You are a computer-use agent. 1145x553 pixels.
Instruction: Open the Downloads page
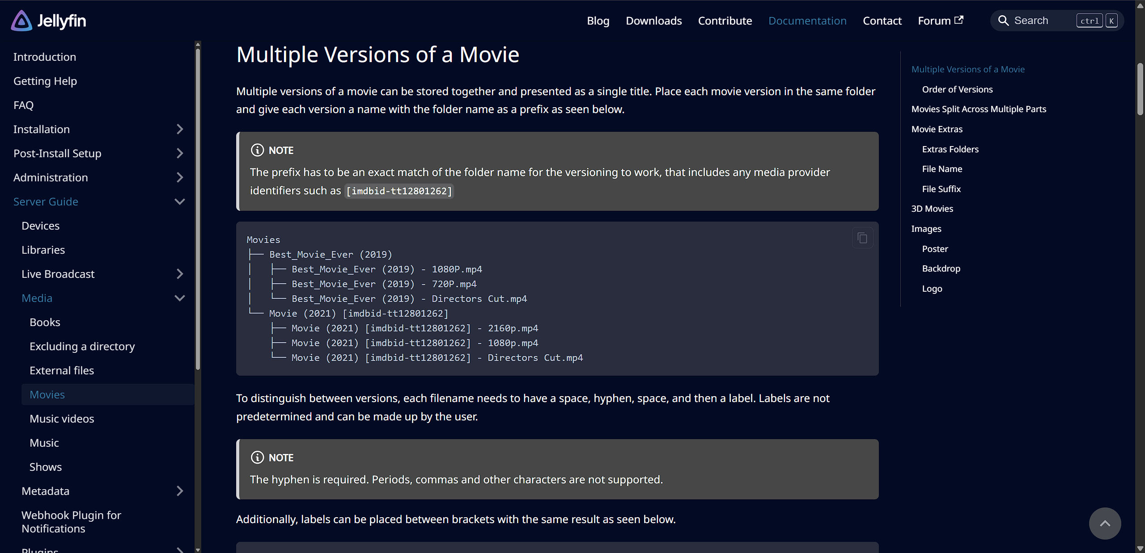[653, 21]
